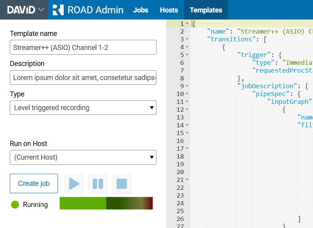Open the Run on Host dropdown
Viewport: 313px width, 228px height.
[83, 157]
